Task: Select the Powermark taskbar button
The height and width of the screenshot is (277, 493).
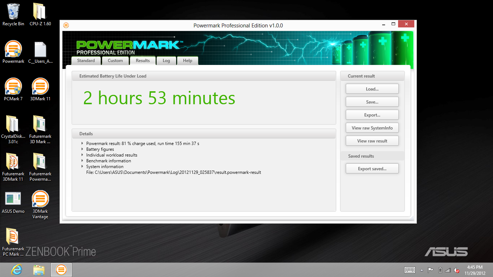Action: [61, 269]
